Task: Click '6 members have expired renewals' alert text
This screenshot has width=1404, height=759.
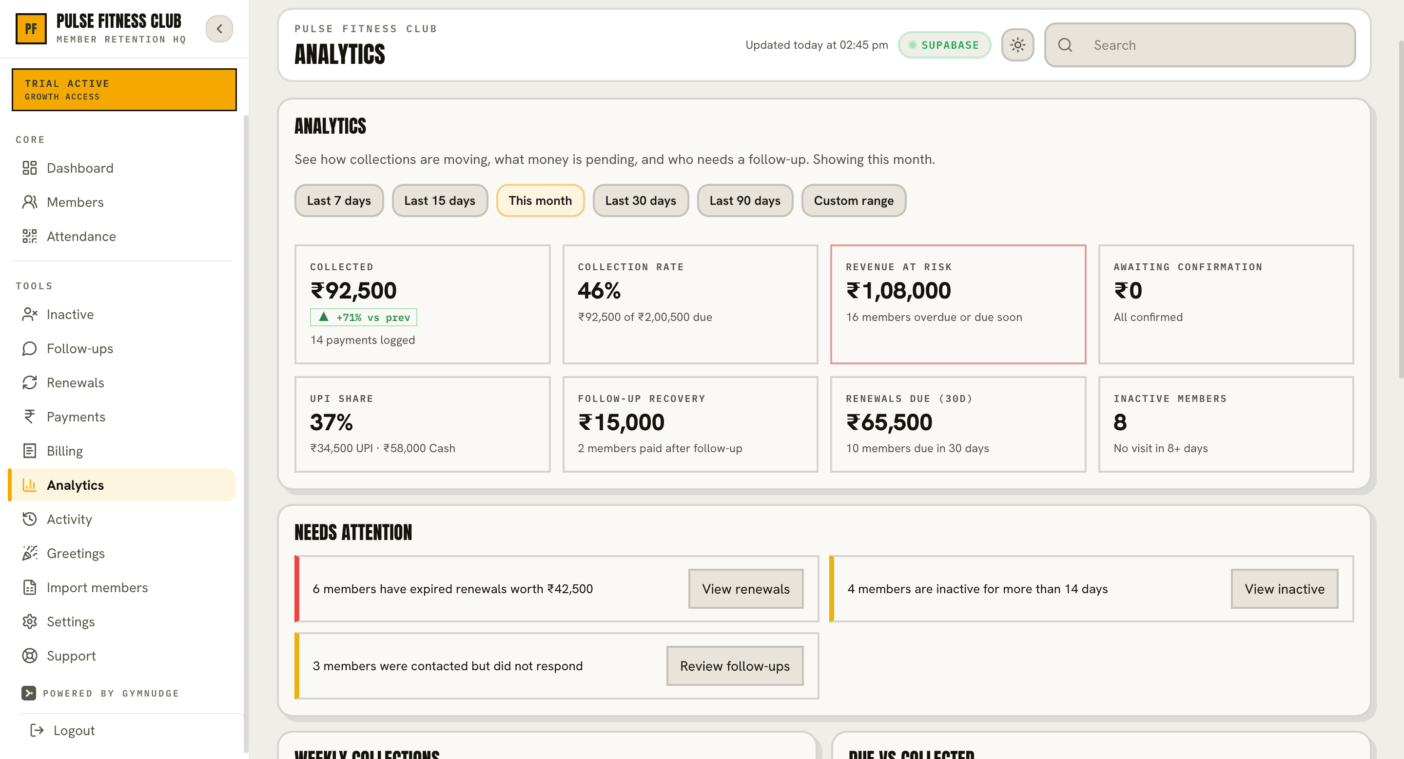Action: coord(452,589)
